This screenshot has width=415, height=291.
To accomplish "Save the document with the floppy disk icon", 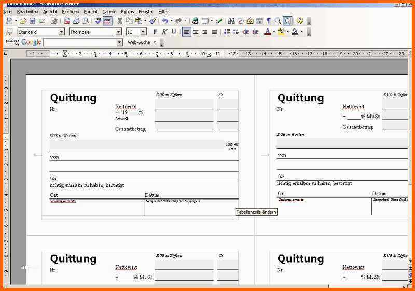I will point(32,21).
